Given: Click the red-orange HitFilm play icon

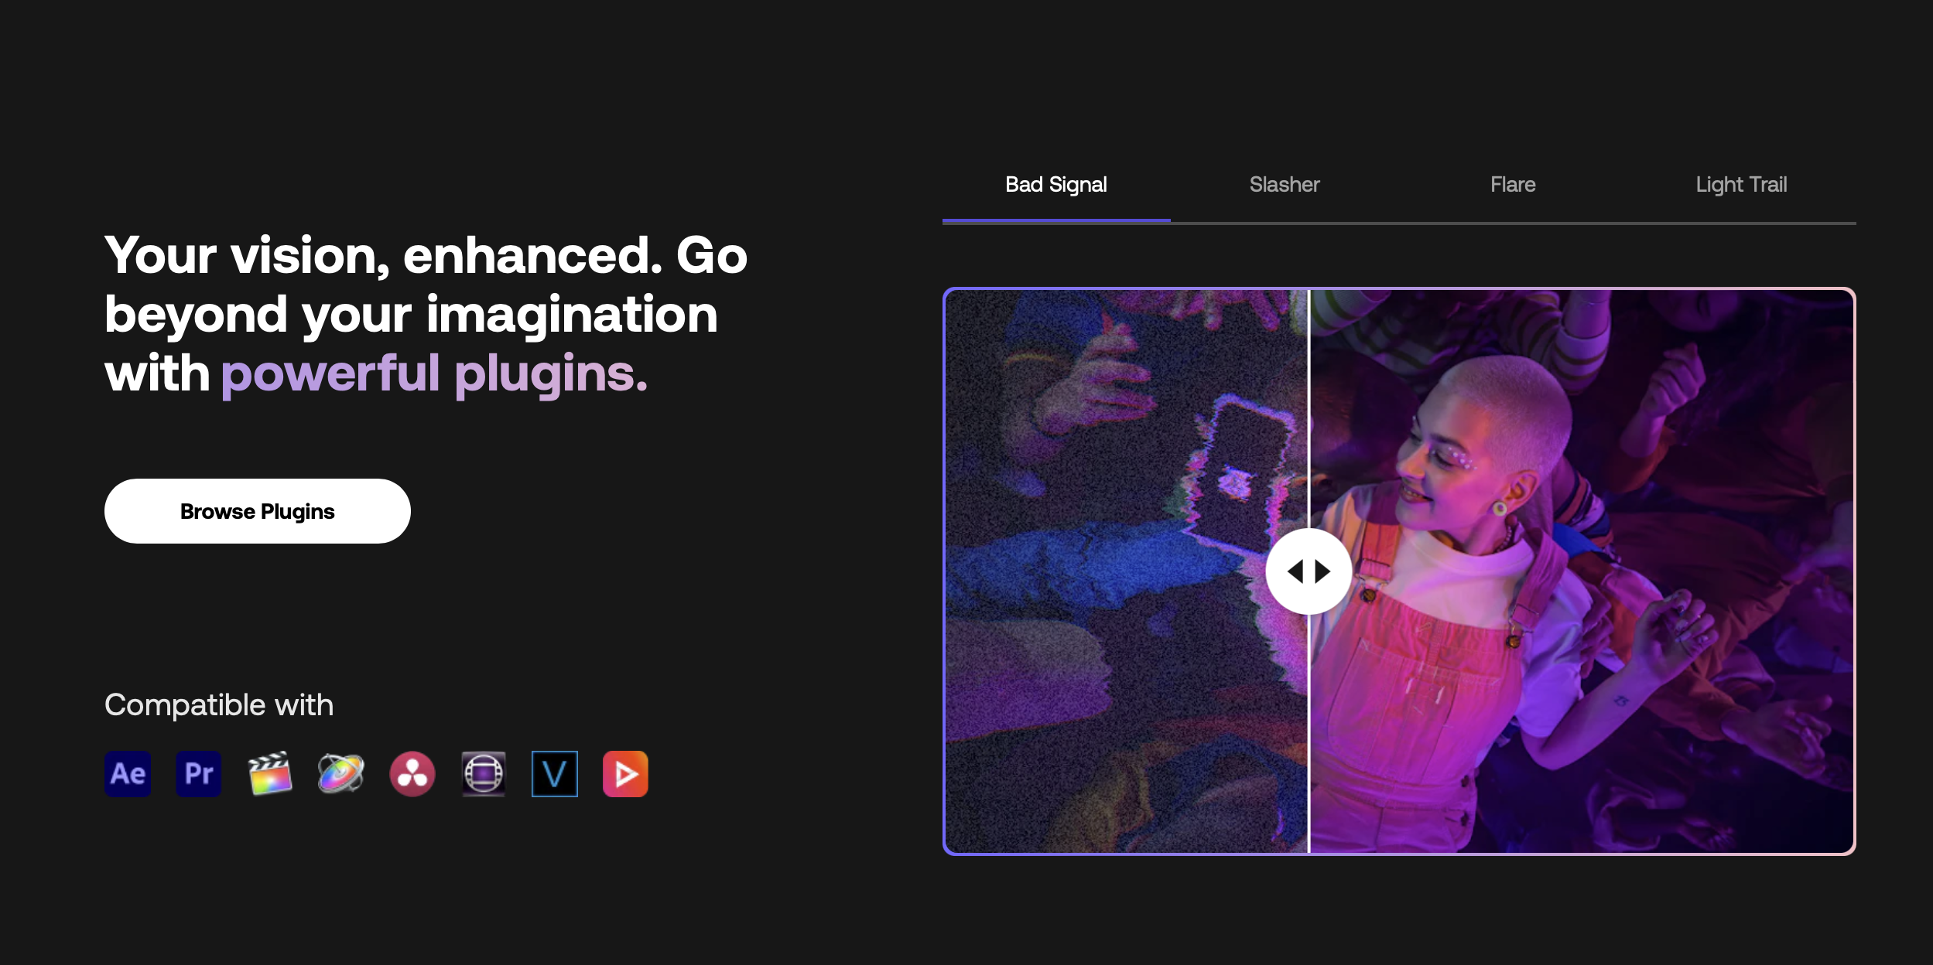Looking at the screenshot, I should pyautogui.click(x=625, y=773).
